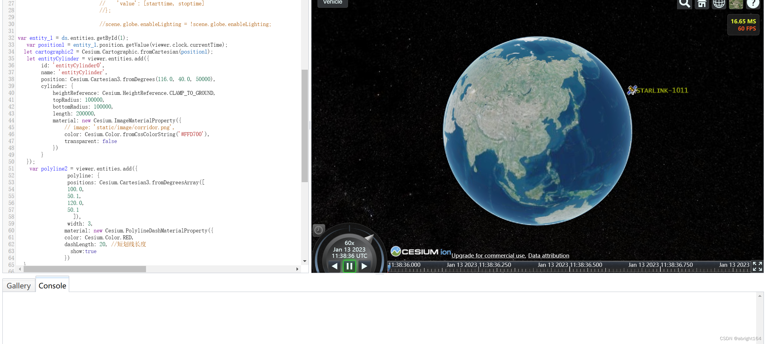
Task: Open the Upgrade for commercial use link
Action: tap(488, 255)
